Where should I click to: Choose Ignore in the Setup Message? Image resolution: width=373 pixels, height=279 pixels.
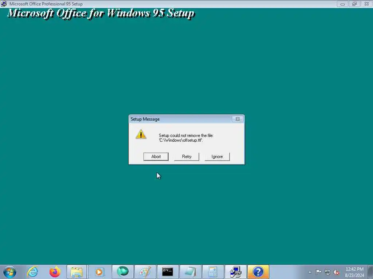(217, 157)
